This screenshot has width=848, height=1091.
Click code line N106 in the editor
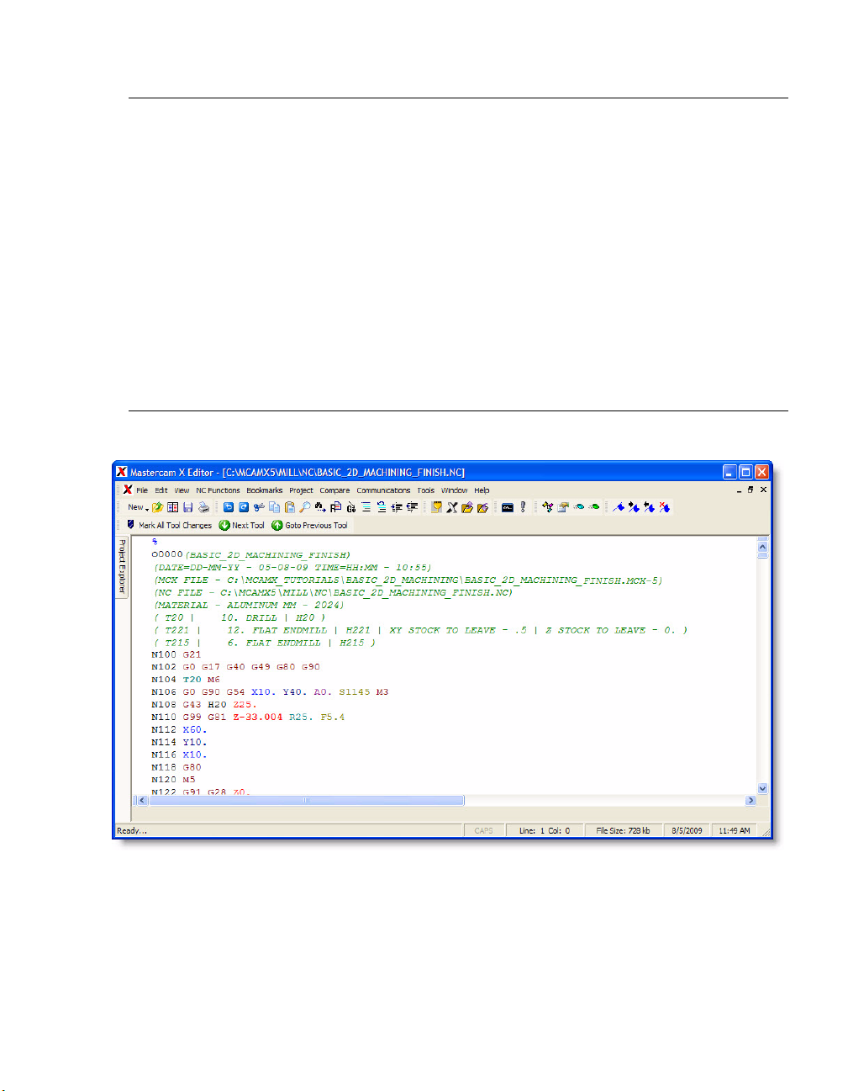269,692
